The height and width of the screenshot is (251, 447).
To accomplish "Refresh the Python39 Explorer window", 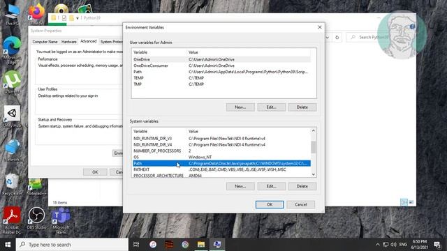I will (x=337, y=37).
